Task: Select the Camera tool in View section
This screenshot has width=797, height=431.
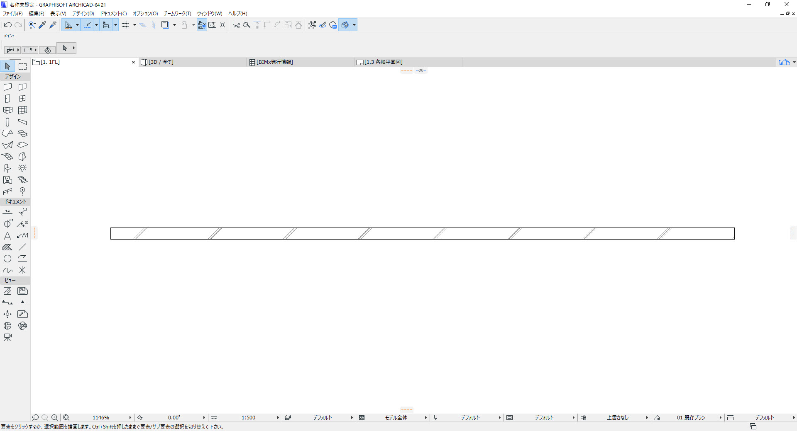Action: (7, 338)
